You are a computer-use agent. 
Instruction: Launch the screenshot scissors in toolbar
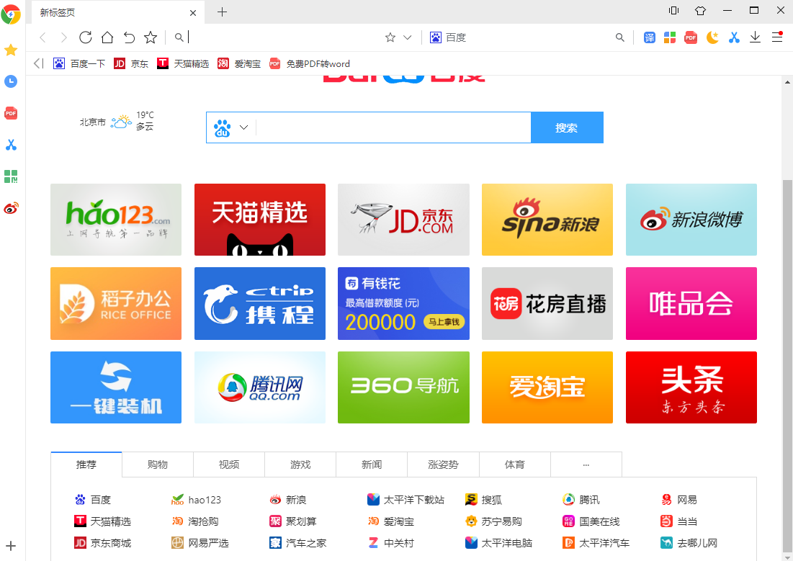734,37
